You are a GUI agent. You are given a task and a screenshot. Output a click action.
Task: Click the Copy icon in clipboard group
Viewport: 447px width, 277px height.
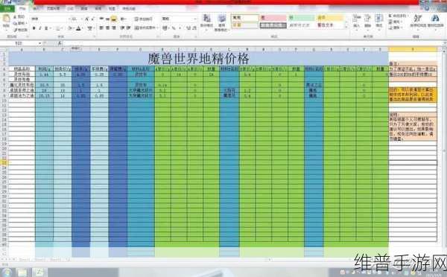pyautogui.click(x=15, y=23)
